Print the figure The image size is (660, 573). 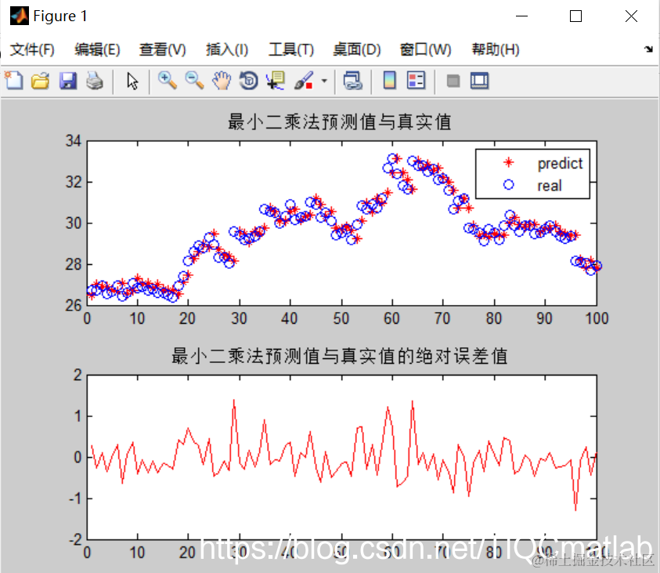click(94, 81)
